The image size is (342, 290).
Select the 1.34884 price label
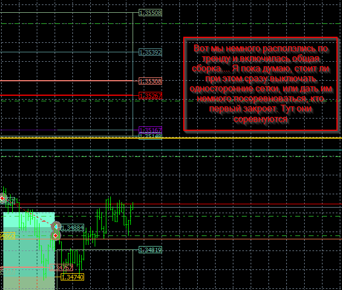pos(72,228)
